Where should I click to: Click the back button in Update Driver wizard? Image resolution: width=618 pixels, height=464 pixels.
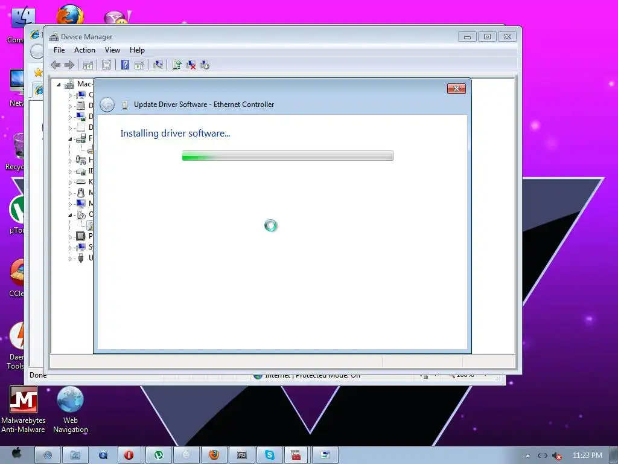(107, 105)
